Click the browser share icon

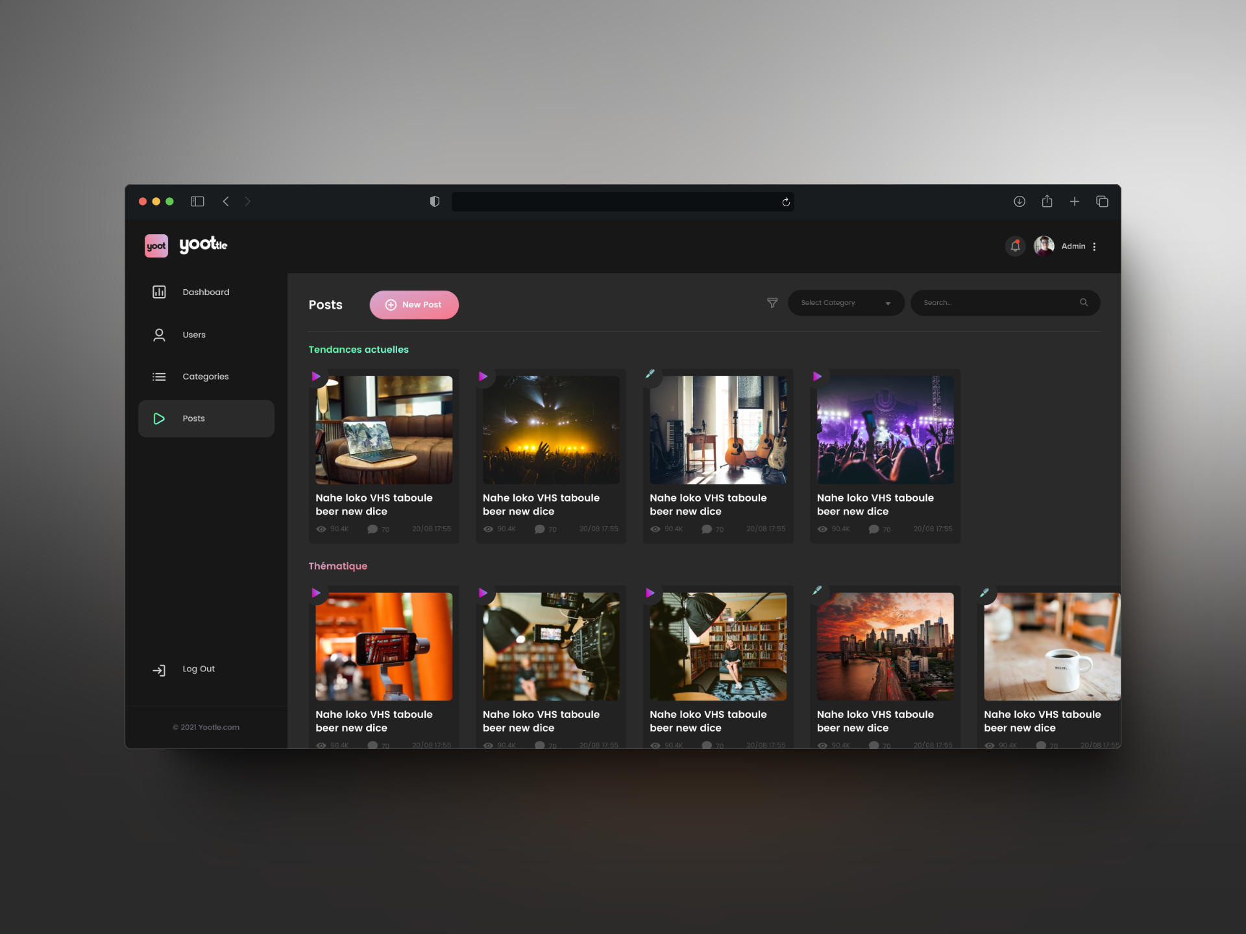tap(1047, 202)
